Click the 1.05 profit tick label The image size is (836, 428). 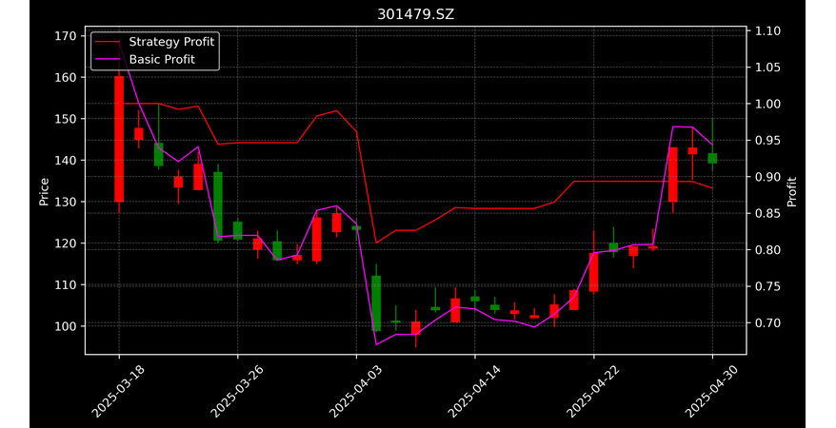click(x=768, y=68)
